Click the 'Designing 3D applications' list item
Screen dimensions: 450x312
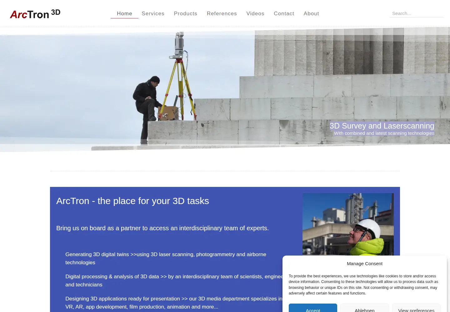point(174,303)
